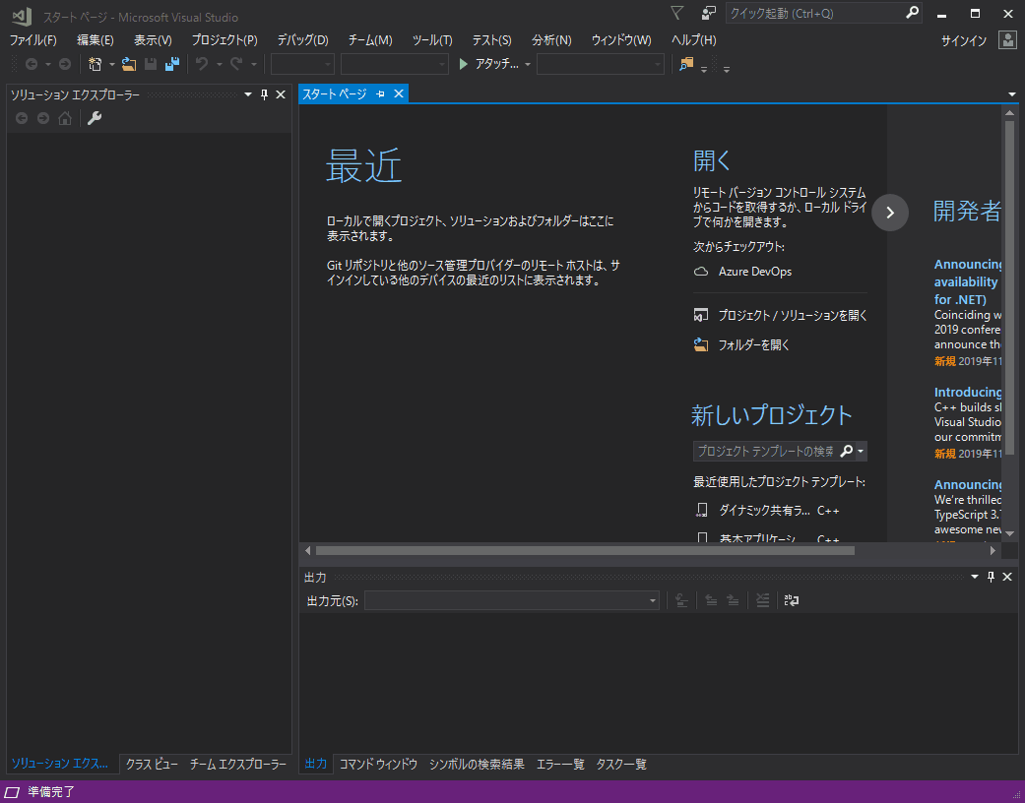Click the Open File folder toolbar icon
This screenshot has height=803, width=1025.
tap(129, 64)
